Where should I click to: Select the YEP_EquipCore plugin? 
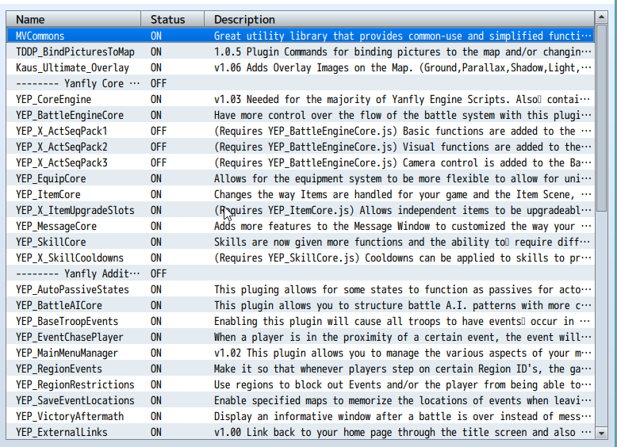tap(301, 178)
